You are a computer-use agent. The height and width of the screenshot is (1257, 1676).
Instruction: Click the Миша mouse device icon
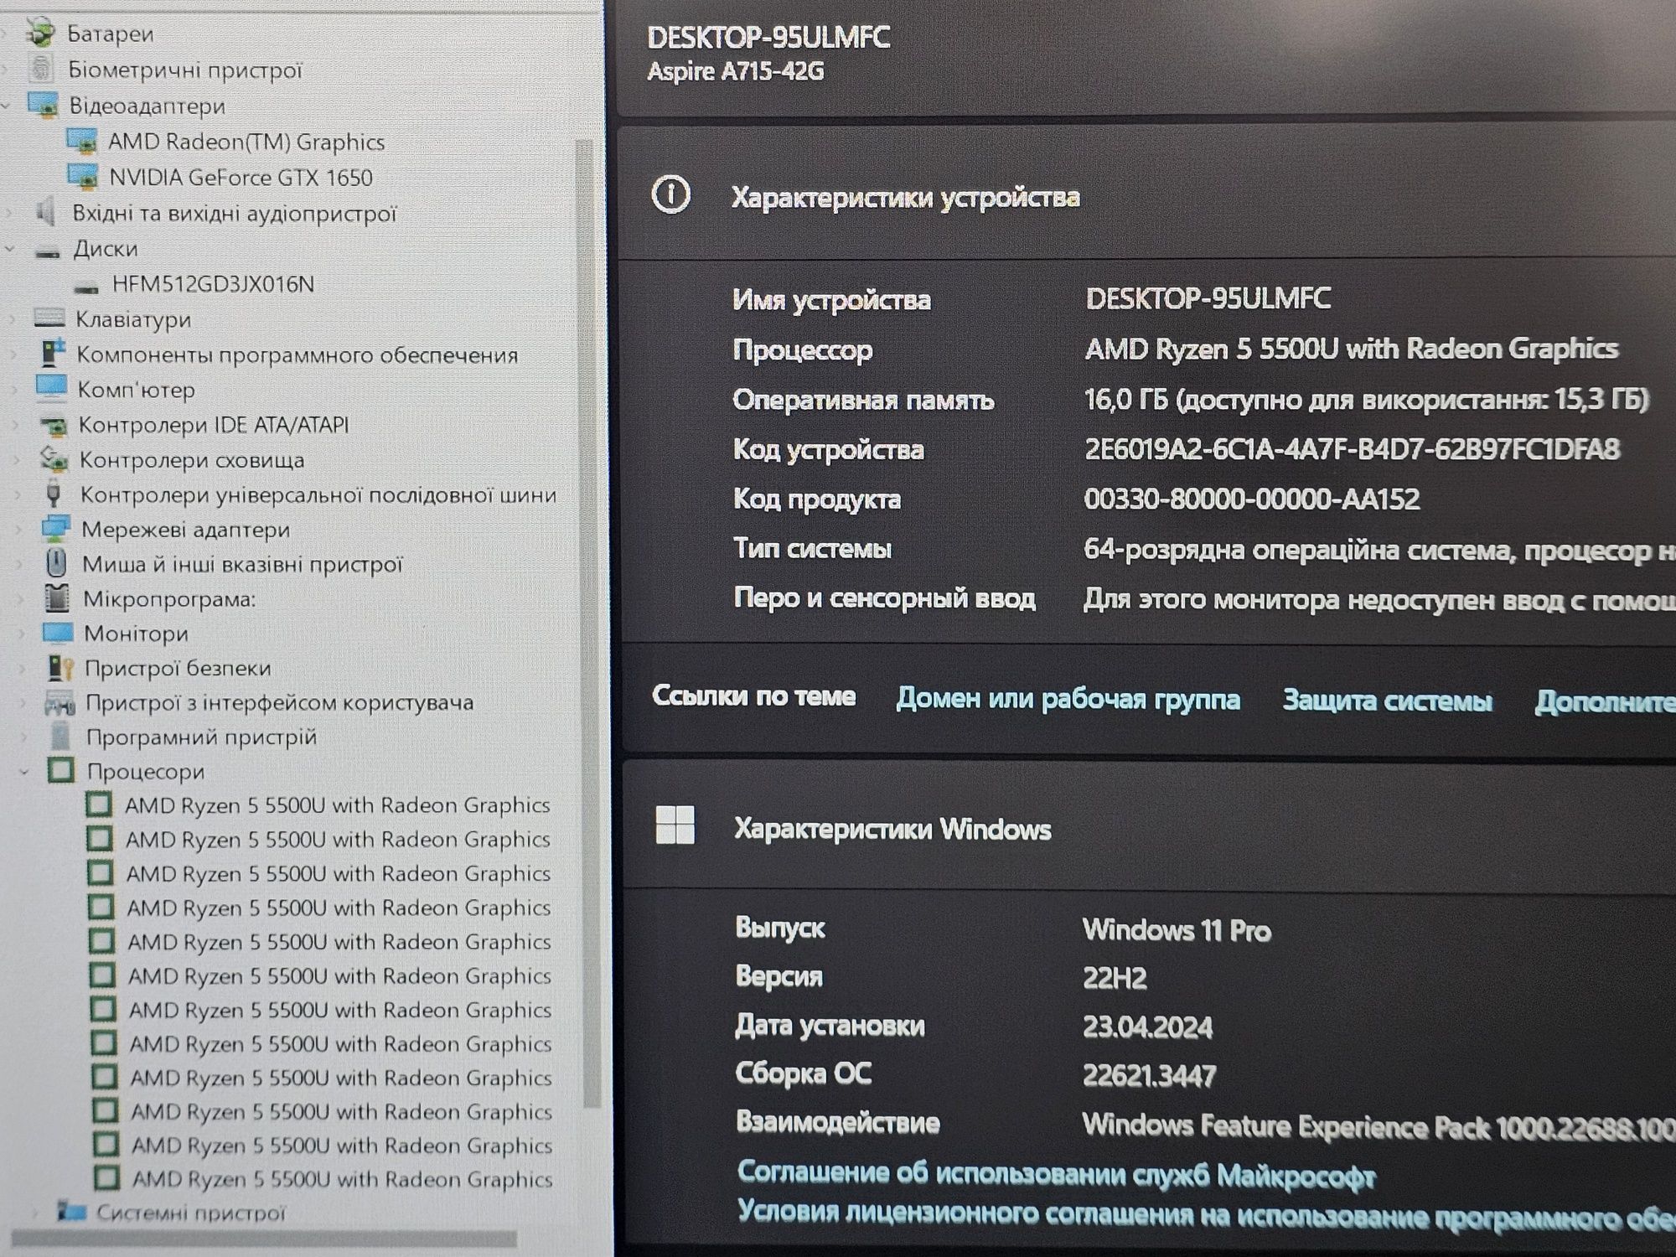[56, 562]
